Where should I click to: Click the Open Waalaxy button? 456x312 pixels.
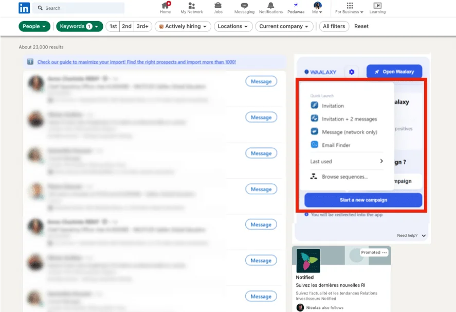pyautogui.click(x=394, y=72)
